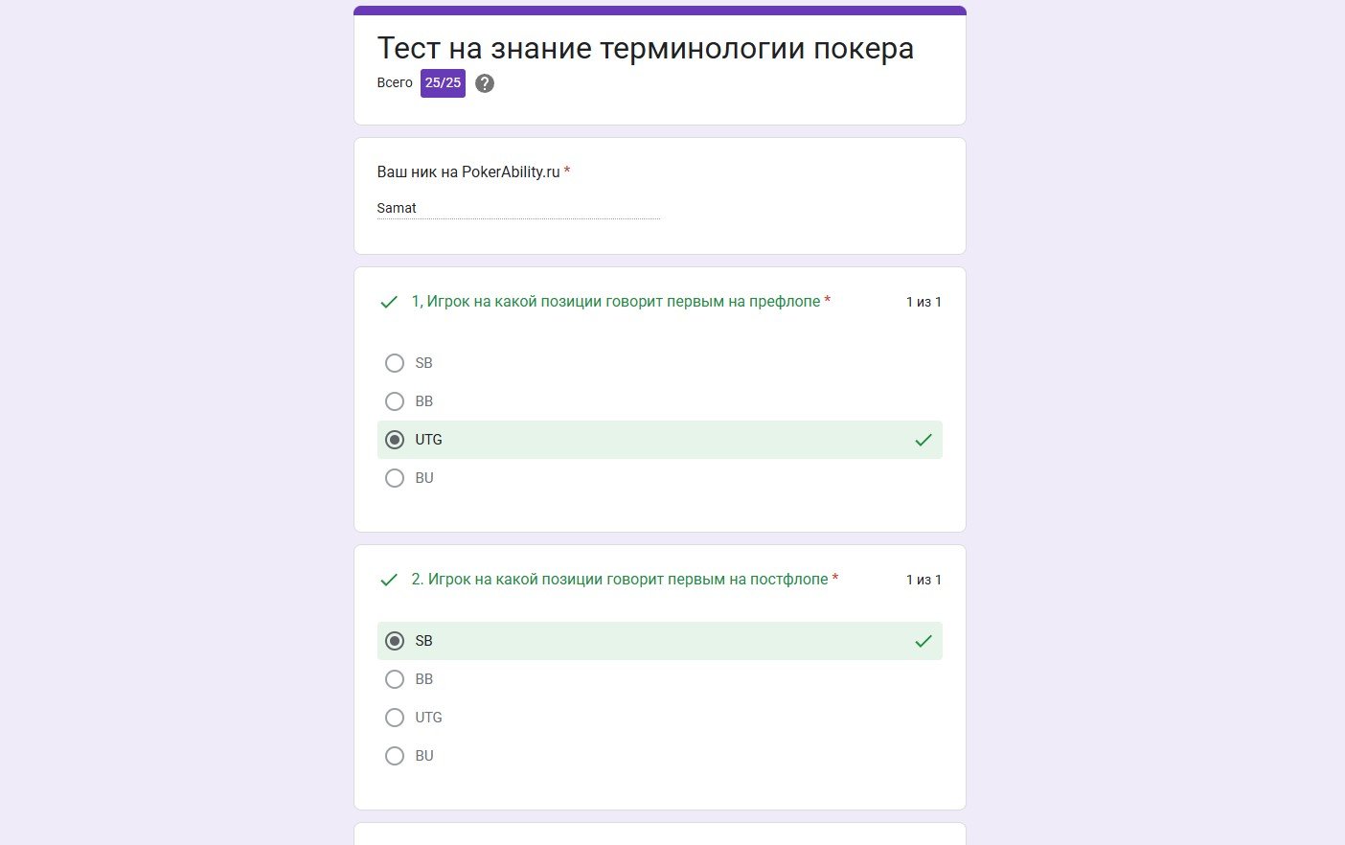
Task: Select BB radio button in question 2
Action: (395, 679)
